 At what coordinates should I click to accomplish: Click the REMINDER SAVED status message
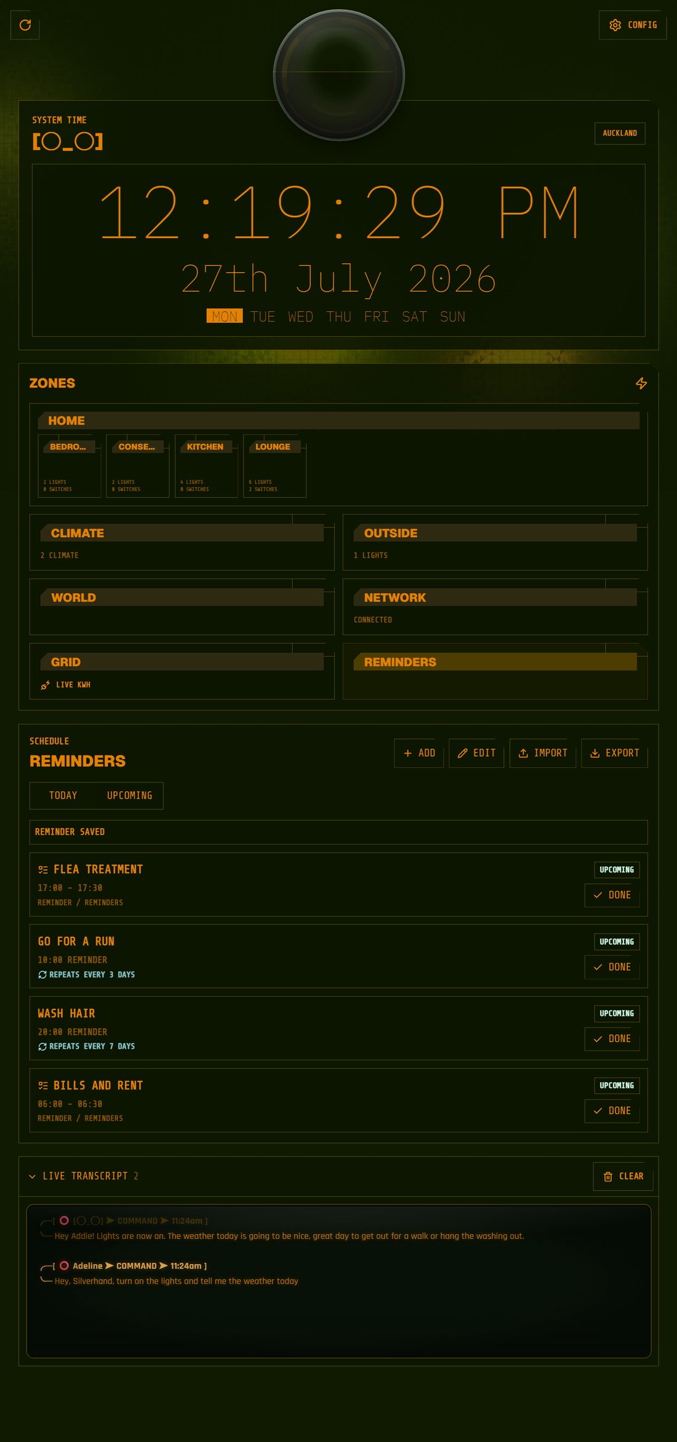coord(338,832)
